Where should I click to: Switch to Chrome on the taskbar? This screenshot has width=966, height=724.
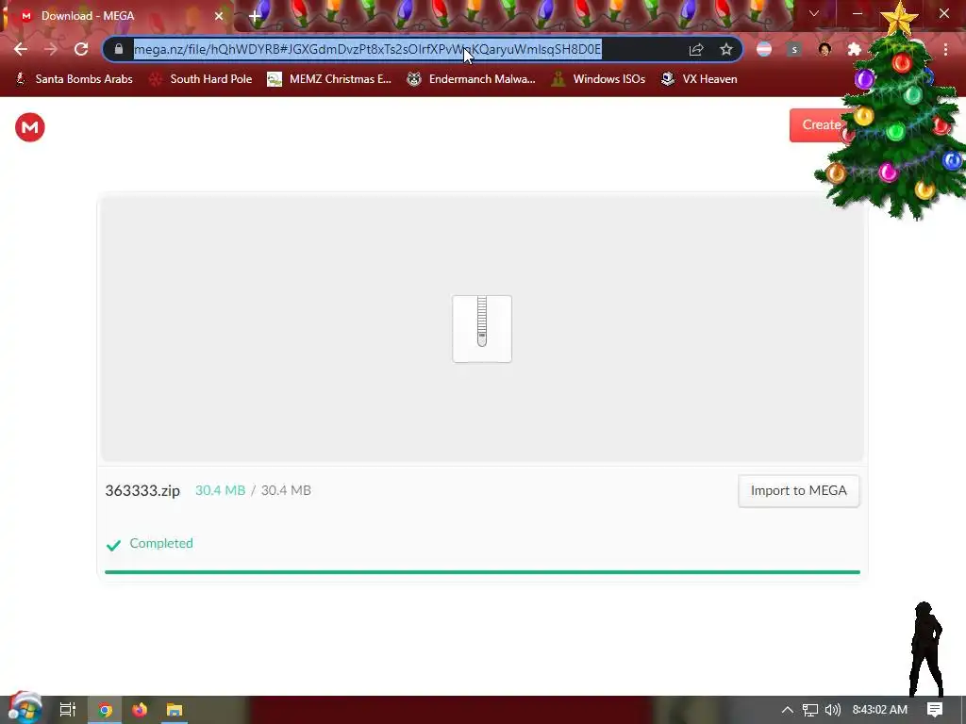105,710
